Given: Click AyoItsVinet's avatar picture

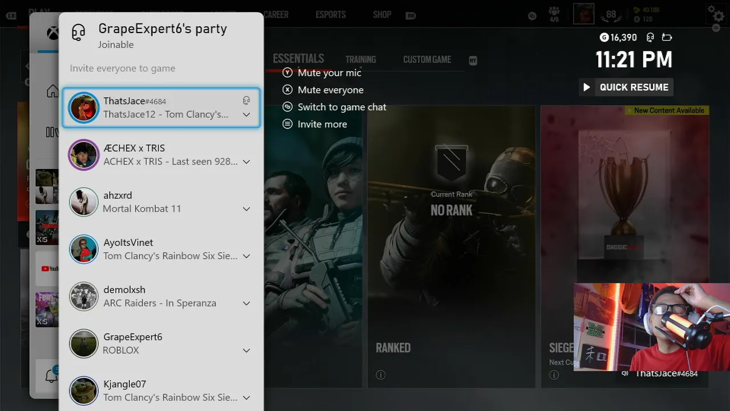Looking at the screenshot, I should (84, 249).
